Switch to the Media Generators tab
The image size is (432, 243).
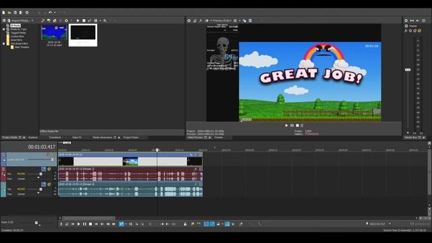click(x=103, y=137)
